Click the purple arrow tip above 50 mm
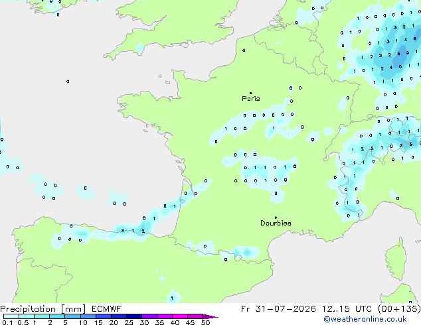Image resolution: width=421 pixels, height=325 pixels. tap(211, 316)
